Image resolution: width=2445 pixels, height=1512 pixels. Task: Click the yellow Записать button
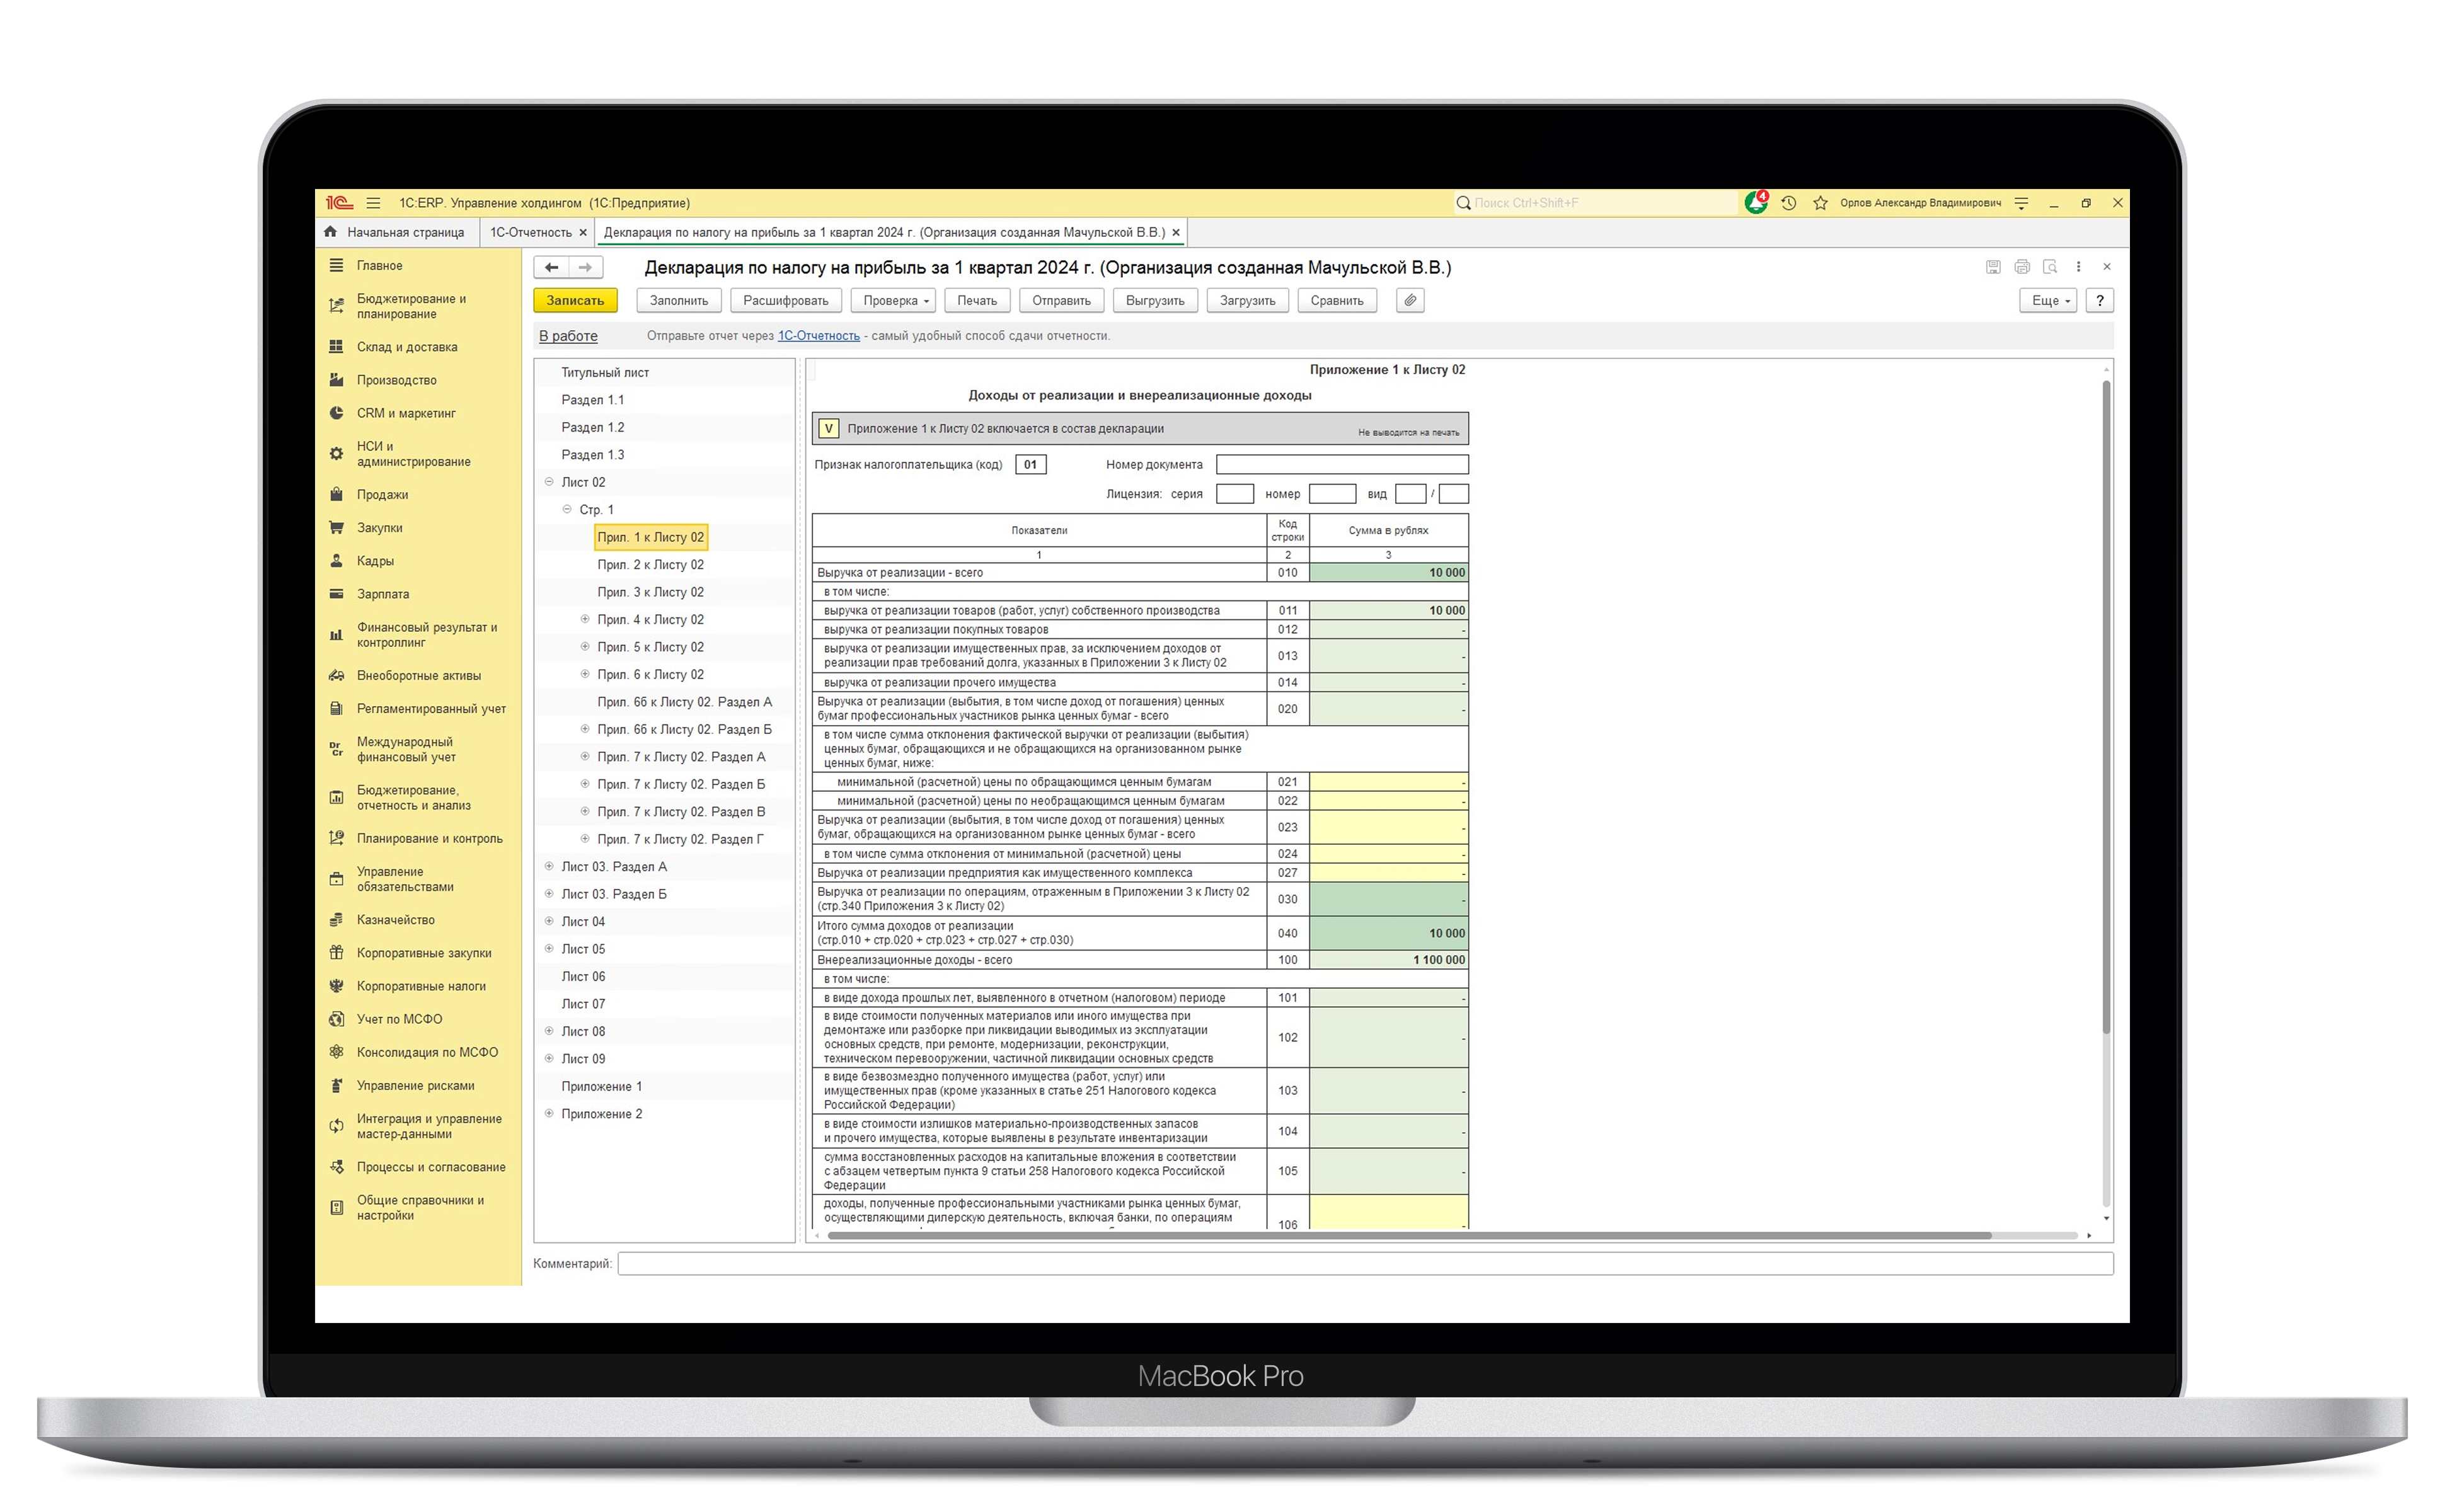coord(575,300)
